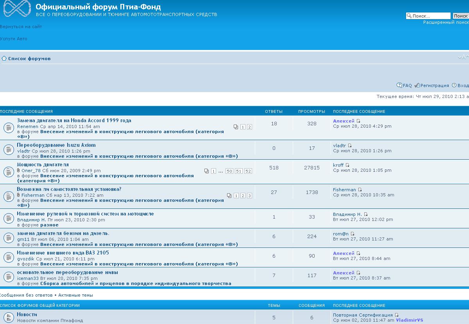The width and height of the screenshot is (469, 324).
Task: Click latest-post icon next to kroff
Action: pos(347,165)
